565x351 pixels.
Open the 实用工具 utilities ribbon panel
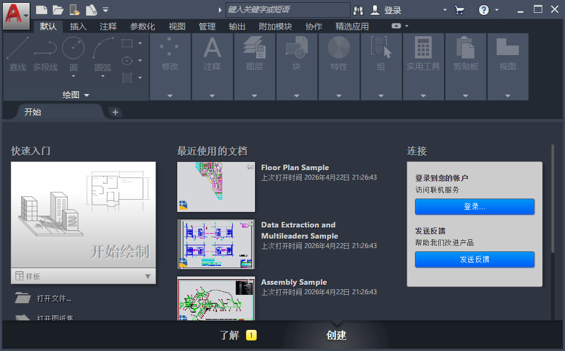[x=423, y=67]
